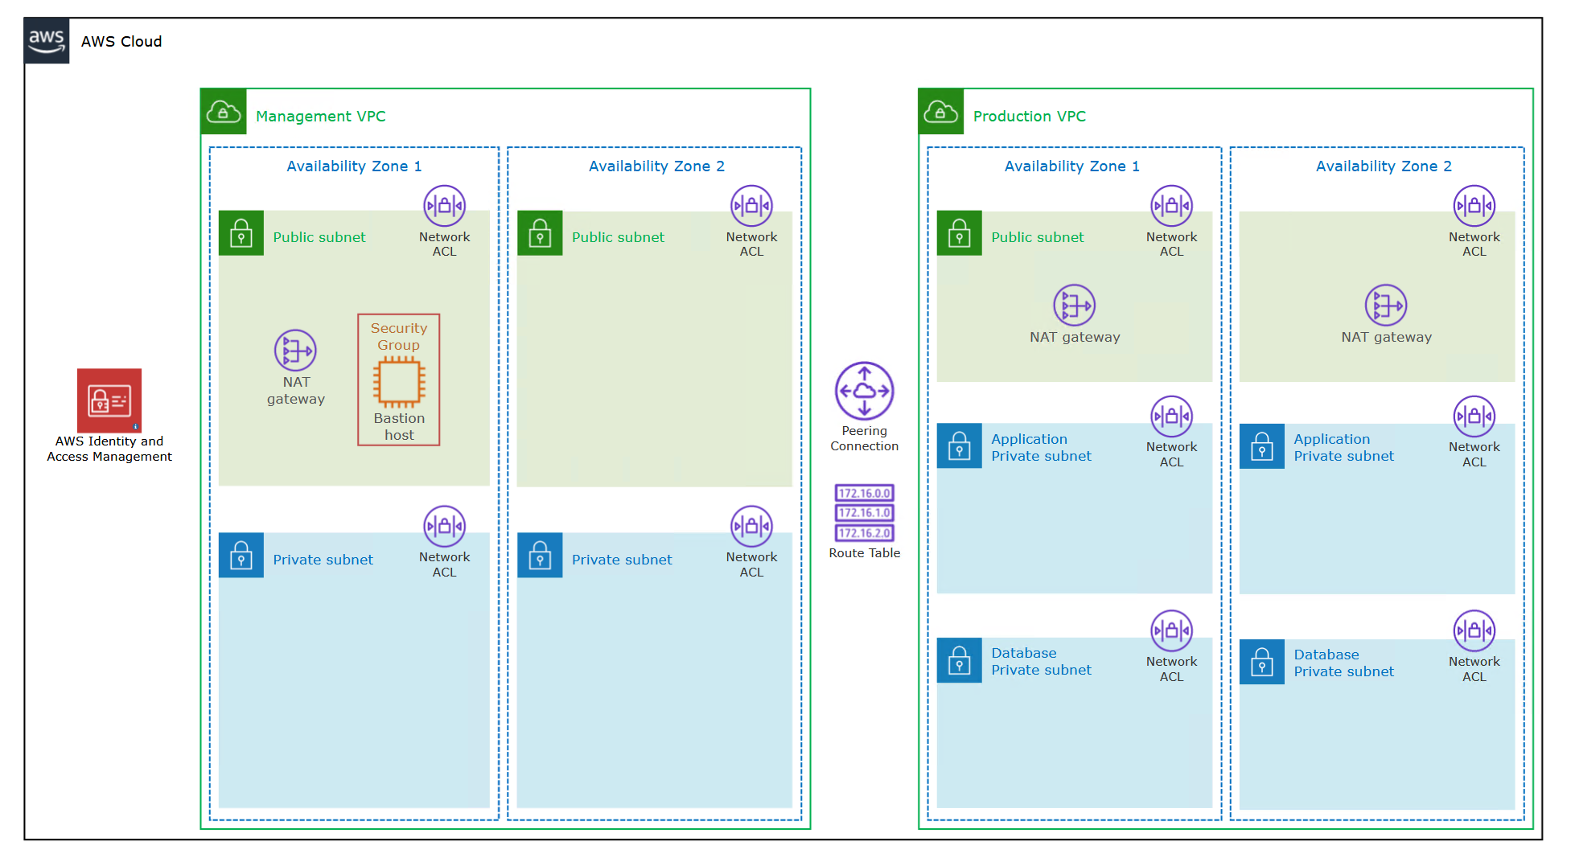1571x866 pixels.
Task: Select the Route Table icon
Action: tap(864, 513)
